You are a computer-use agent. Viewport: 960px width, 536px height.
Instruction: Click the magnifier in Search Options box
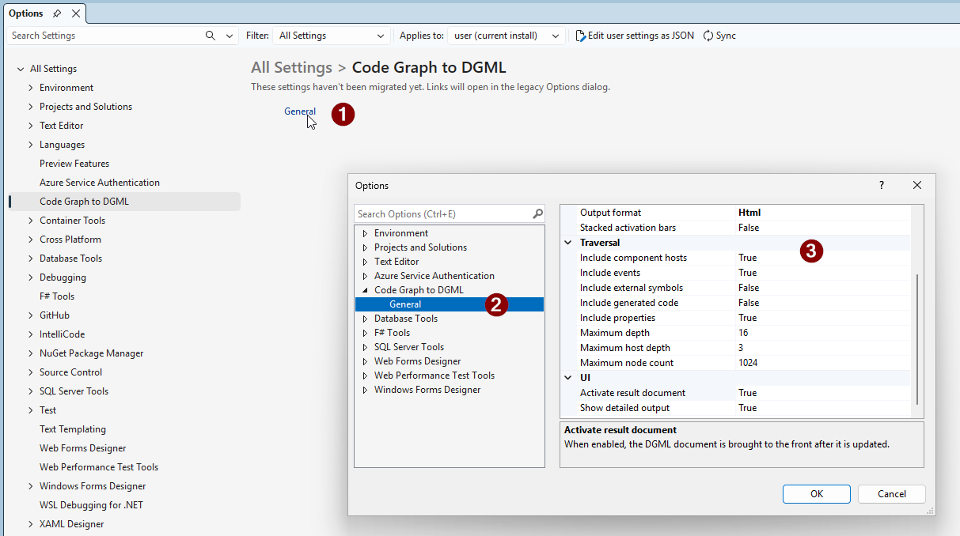pos(538,213)
